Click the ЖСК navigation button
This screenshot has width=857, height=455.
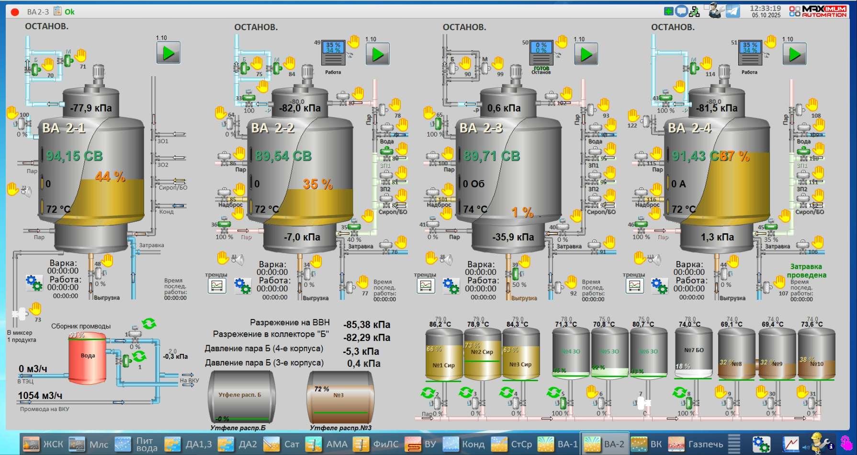coord(43,444)
